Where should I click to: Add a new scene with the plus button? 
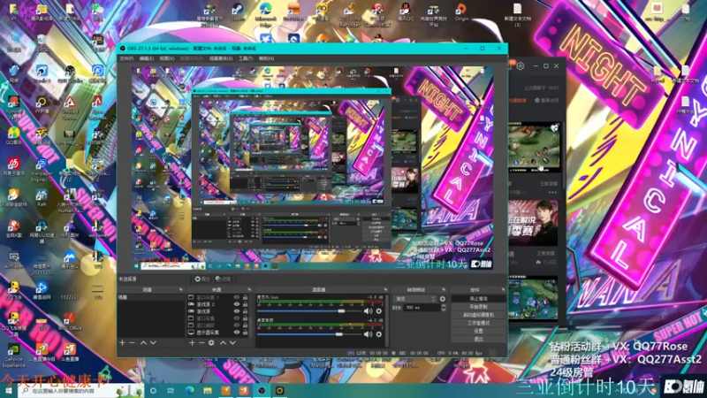click(x=122, y=343)
